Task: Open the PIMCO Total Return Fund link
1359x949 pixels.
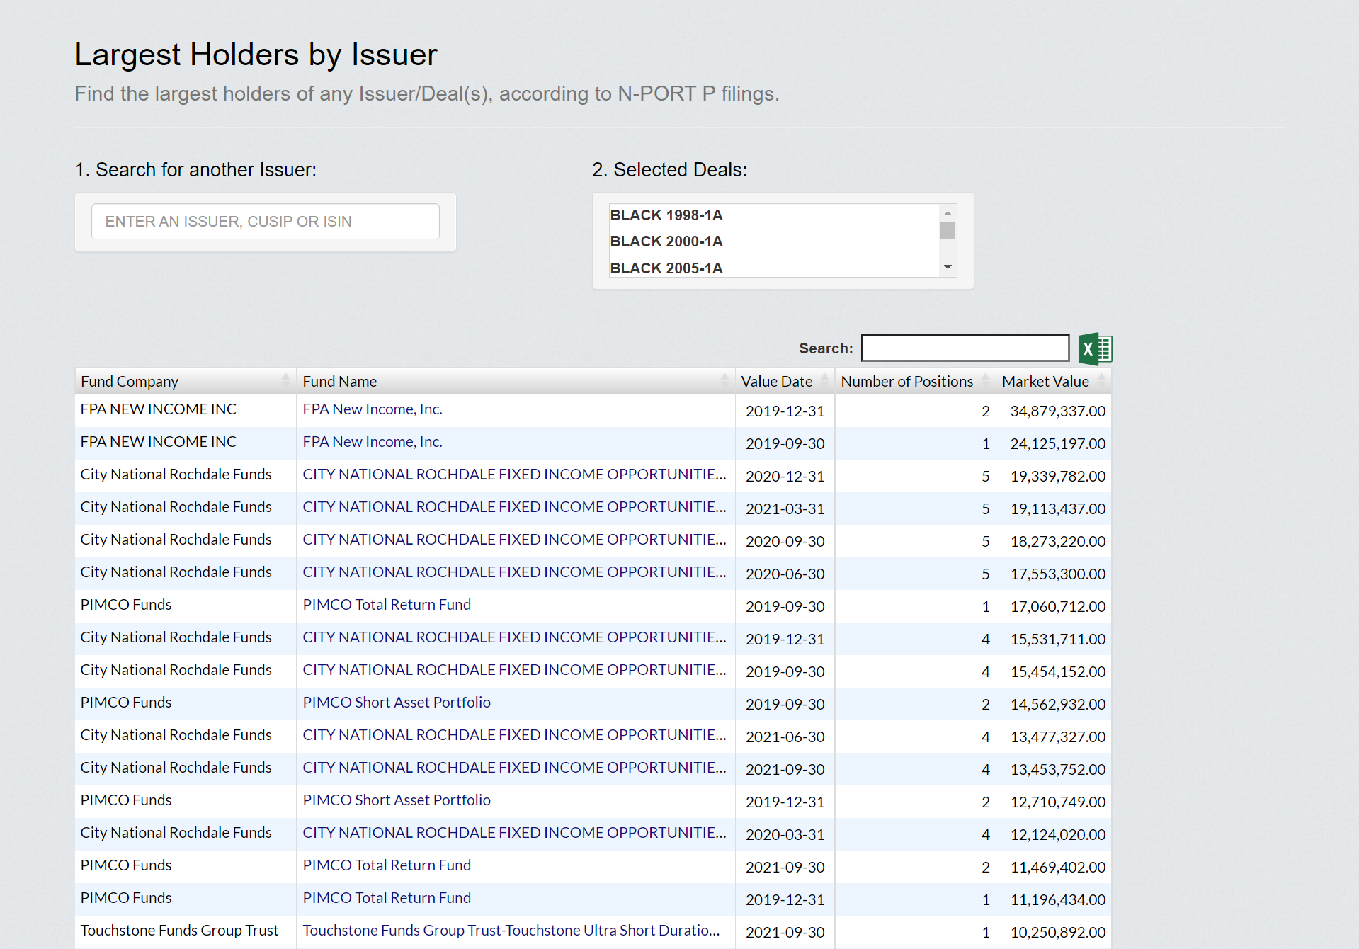Action: coord(387,604)
